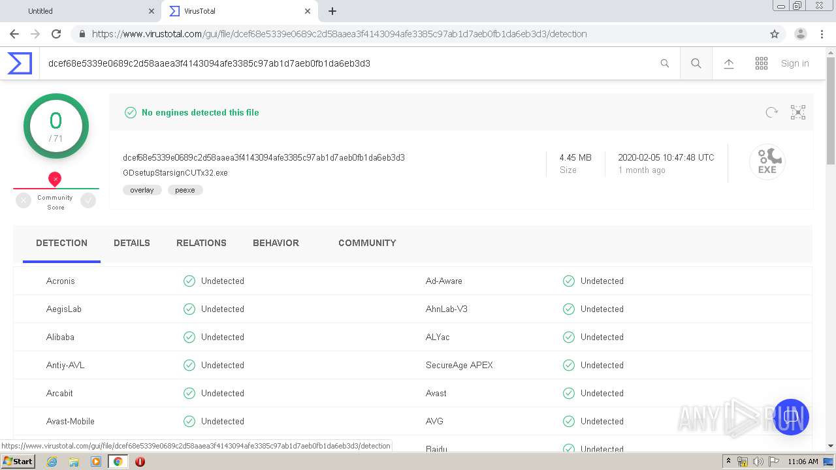Click the taskbar clock 11:06 AM
836x470 pixels.
point(803,462)
